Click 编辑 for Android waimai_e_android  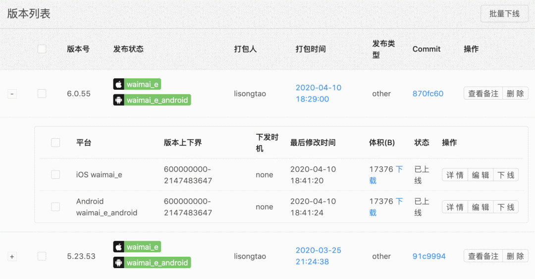pyautogui.click(x=481, y=207)
